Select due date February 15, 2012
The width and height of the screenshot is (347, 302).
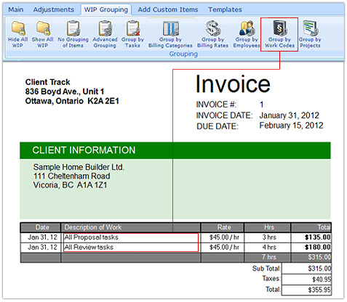(x=291, y=126)
